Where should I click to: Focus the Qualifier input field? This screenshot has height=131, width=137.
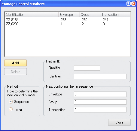(87, 68)
